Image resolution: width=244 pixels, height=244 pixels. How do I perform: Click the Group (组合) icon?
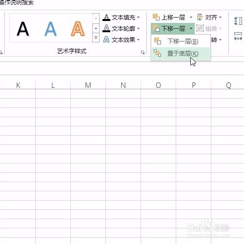200,28
